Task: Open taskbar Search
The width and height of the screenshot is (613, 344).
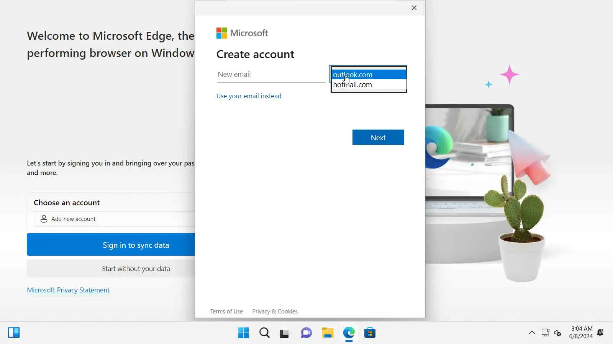Action: pos(264,333)
